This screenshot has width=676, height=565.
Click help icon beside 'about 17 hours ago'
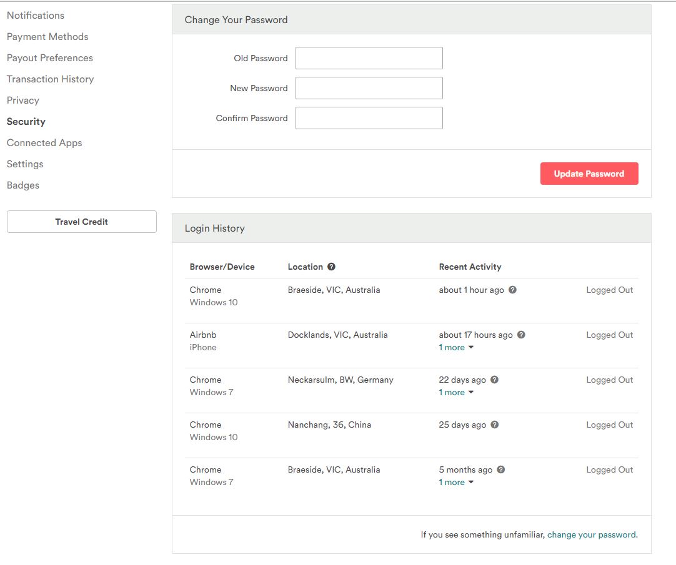click(521, 335)
